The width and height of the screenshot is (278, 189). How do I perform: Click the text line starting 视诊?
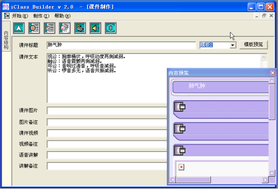pyautogui.click(x=87, y=57)
